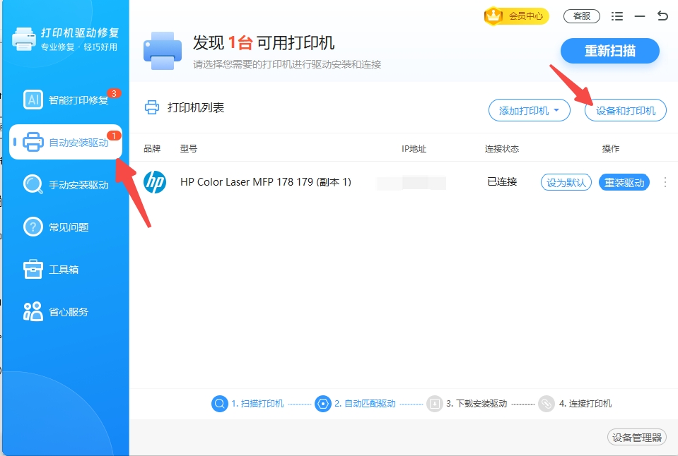Open 省心服务 via the people icon
Viewport: 678px width, 456px height.
33,311
